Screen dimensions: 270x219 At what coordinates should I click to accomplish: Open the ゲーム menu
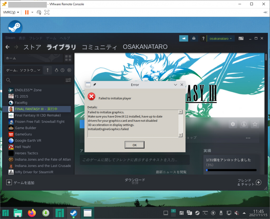51,38
